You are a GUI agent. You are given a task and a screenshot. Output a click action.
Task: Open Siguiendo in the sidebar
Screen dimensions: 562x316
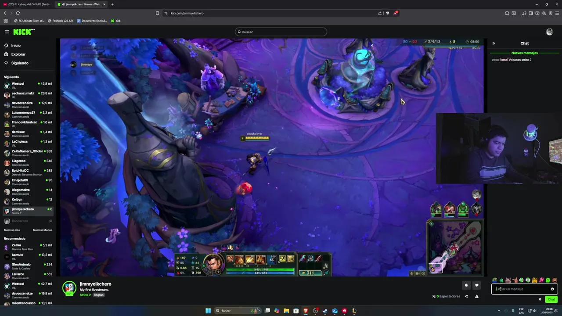point(20,63)
